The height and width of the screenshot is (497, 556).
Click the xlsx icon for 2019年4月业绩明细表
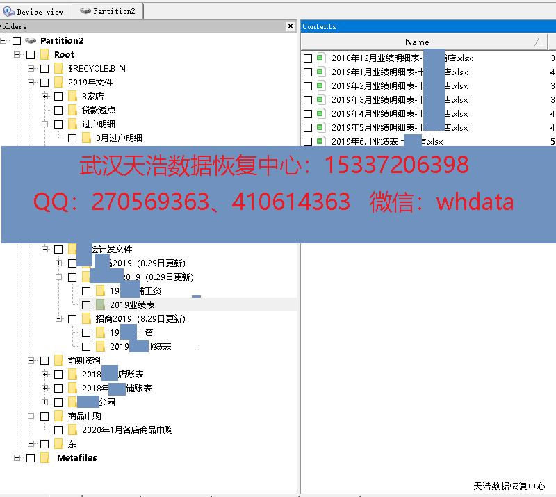[320, 114]
